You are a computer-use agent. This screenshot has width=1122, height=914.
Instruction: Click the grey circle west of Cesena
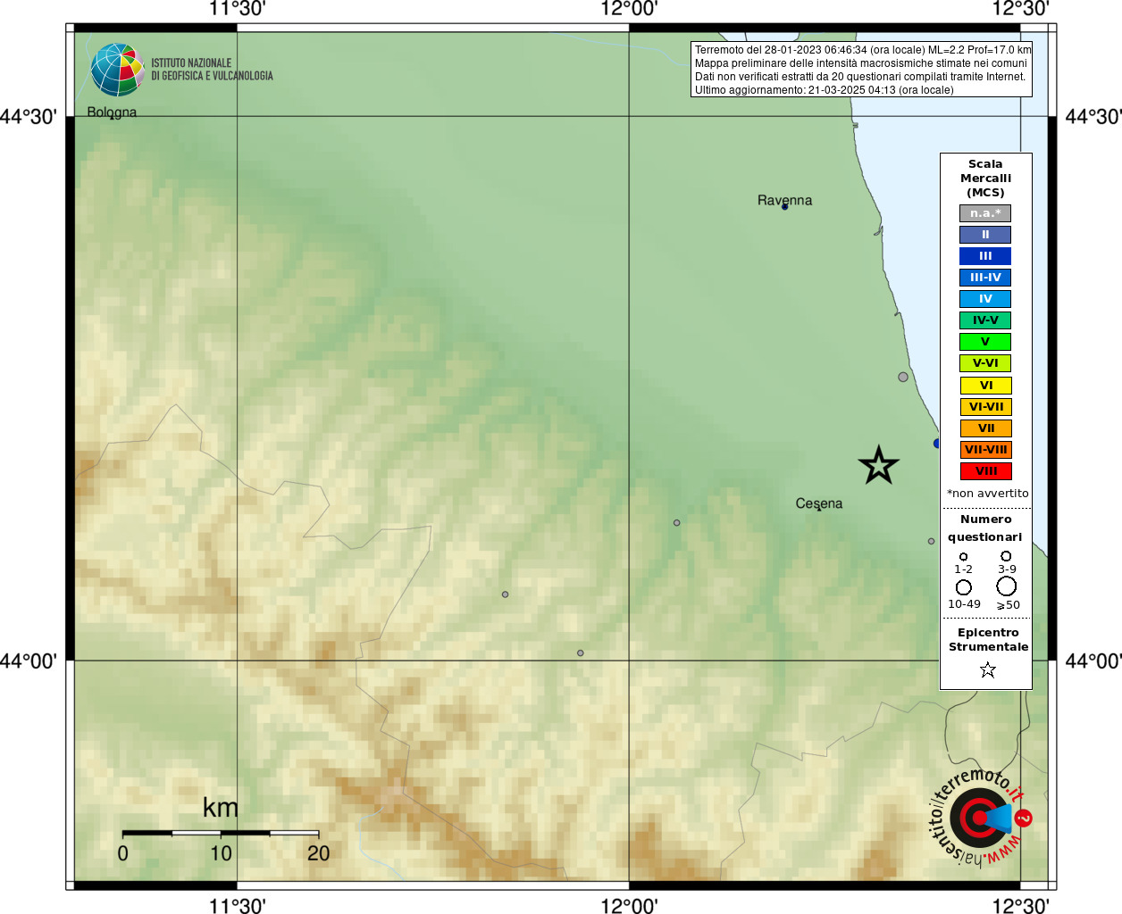(676, 523)
